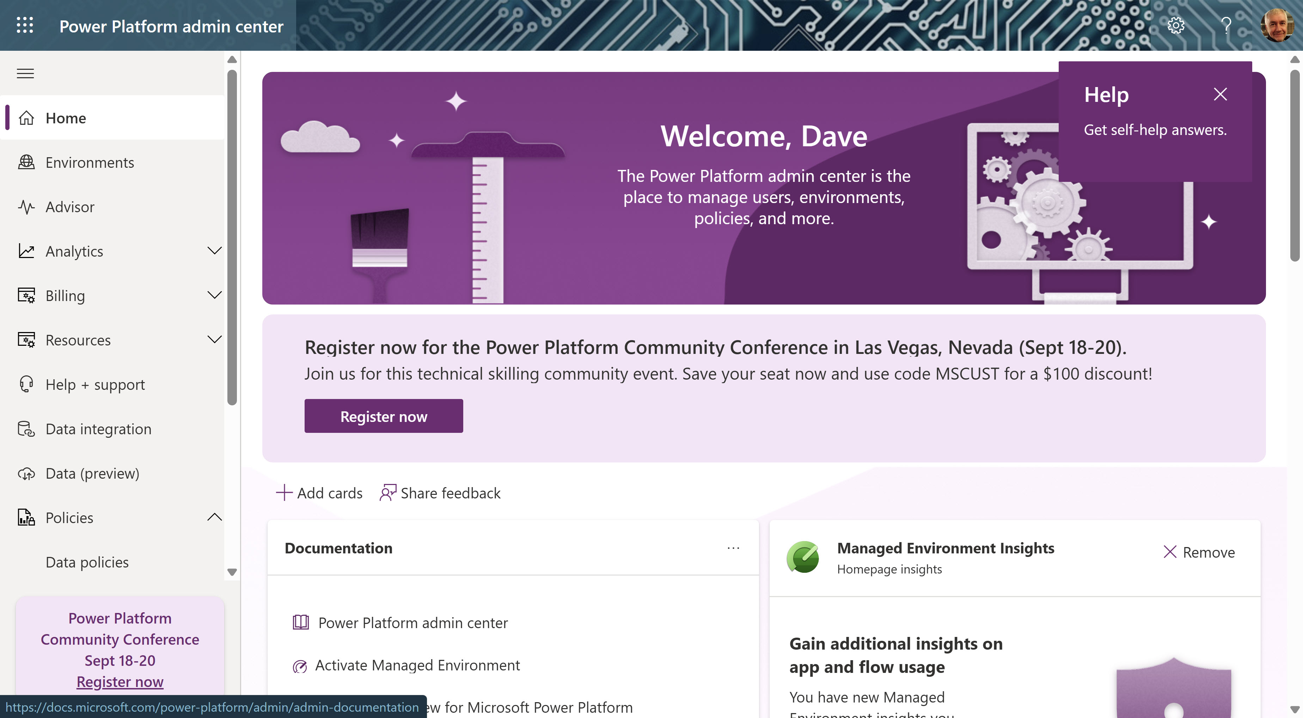Click the Managed Environment Insights green icon
This screenshot has width=1303, height=718.
[x=803, y=557]
